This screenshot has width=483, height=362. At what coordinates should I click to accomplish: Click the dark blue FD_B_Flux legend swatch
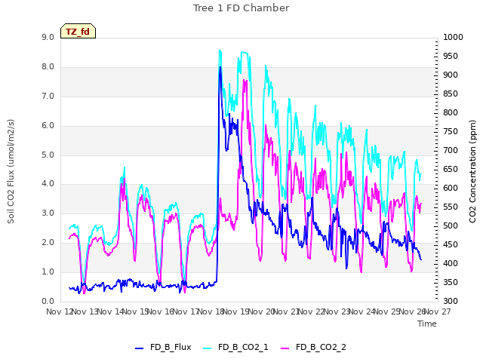(139, 348)
